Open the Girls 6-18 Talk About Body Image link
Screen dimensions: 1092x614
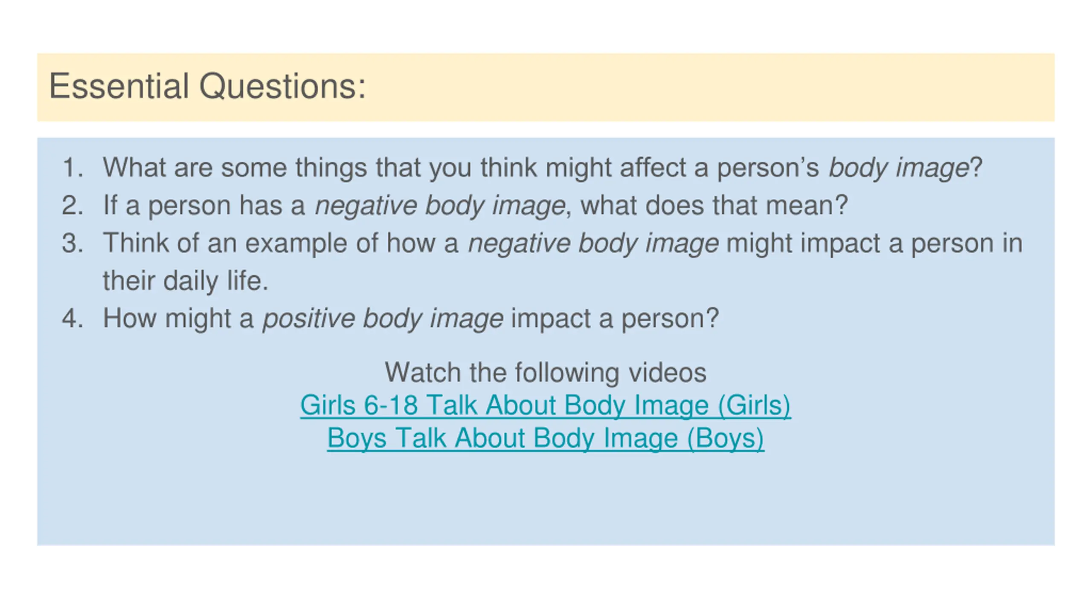546,405
